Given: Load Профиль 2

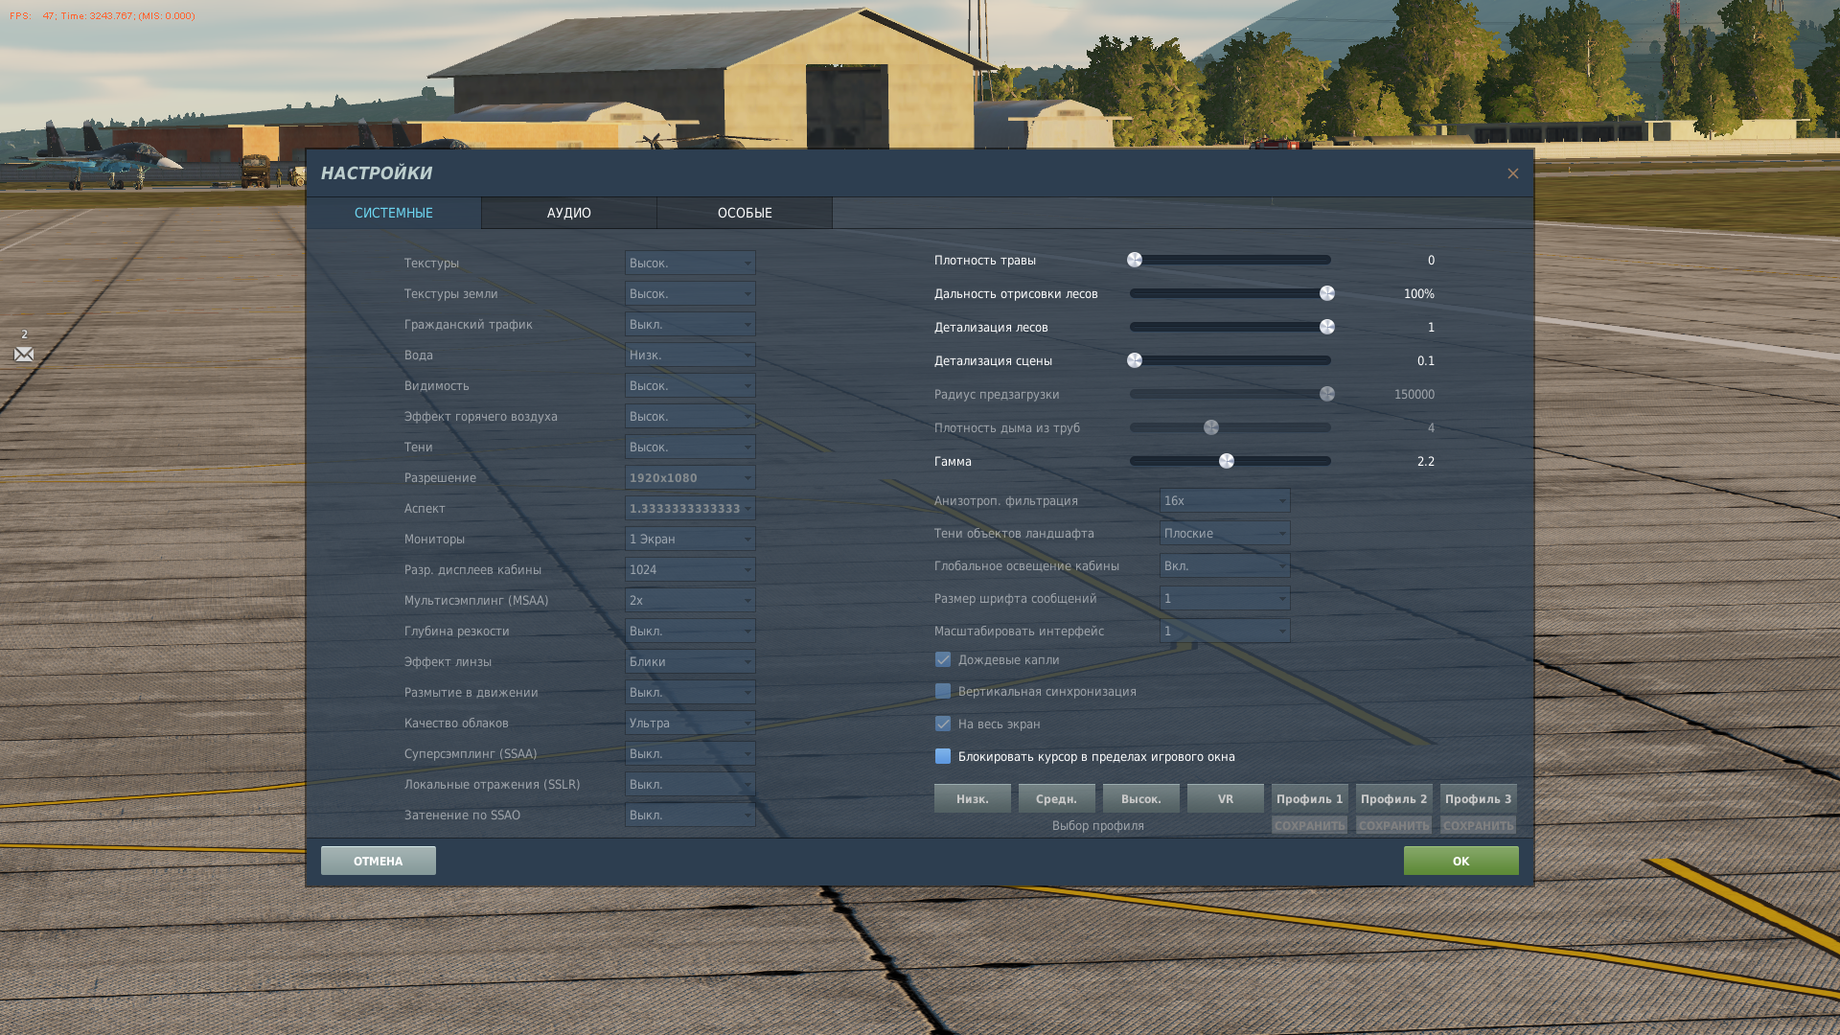Looking at the screenshot, I should (x=1394, y=798).
